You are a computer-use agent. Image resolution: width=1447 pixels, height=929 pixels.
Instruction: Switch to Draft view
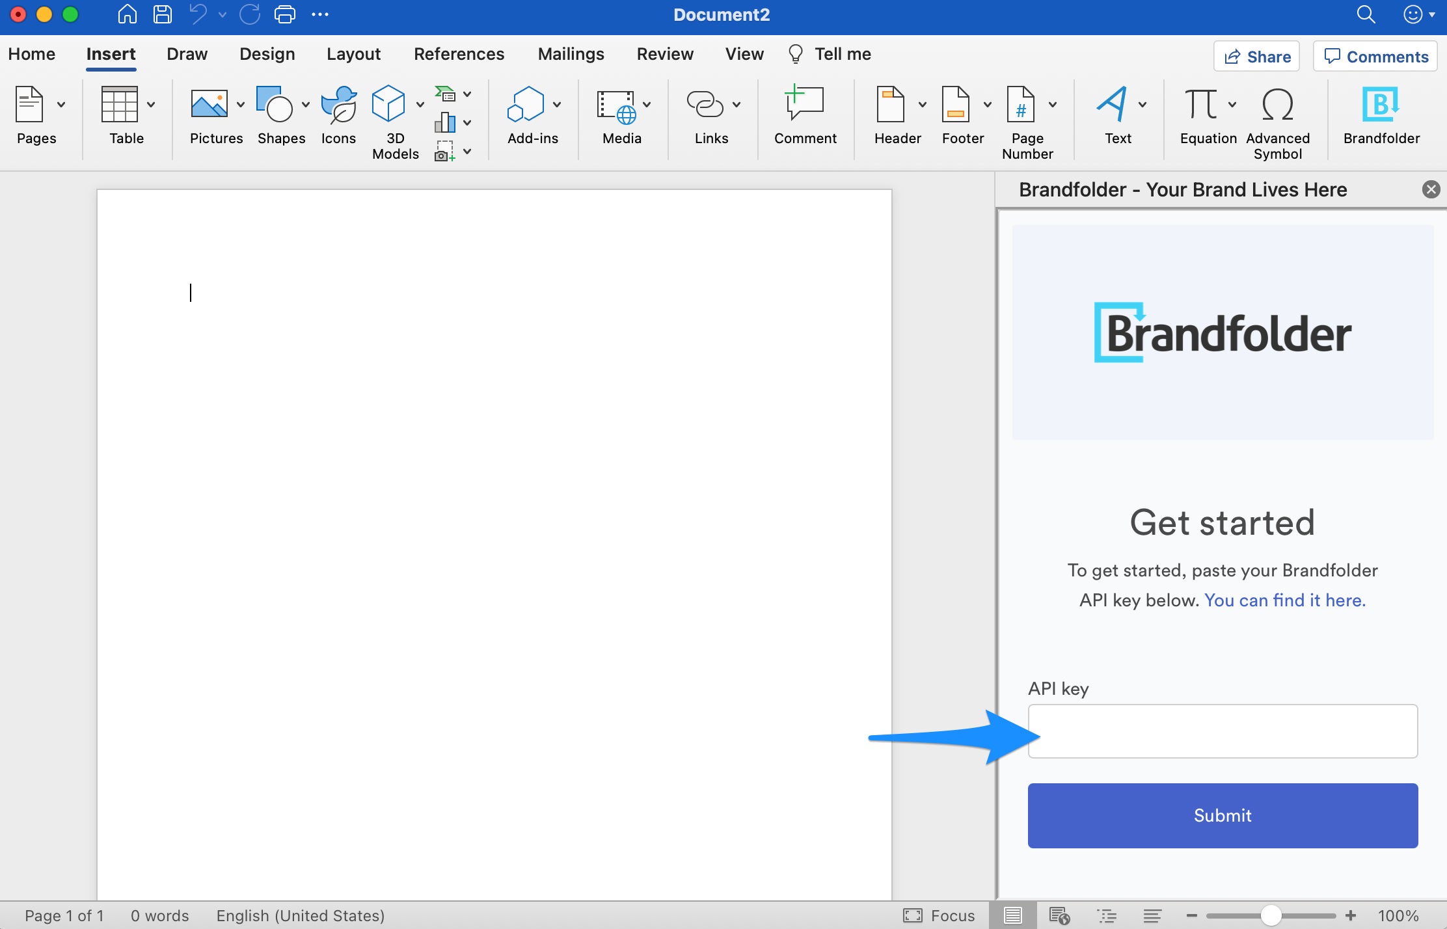pyautogui.click(x=1152, y=916)
